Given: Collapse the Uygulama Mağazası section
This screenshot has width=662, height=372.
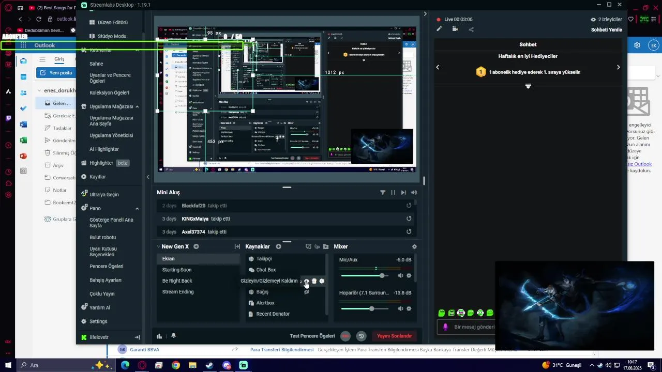Looking at the screenshot, I should point(137,106).
